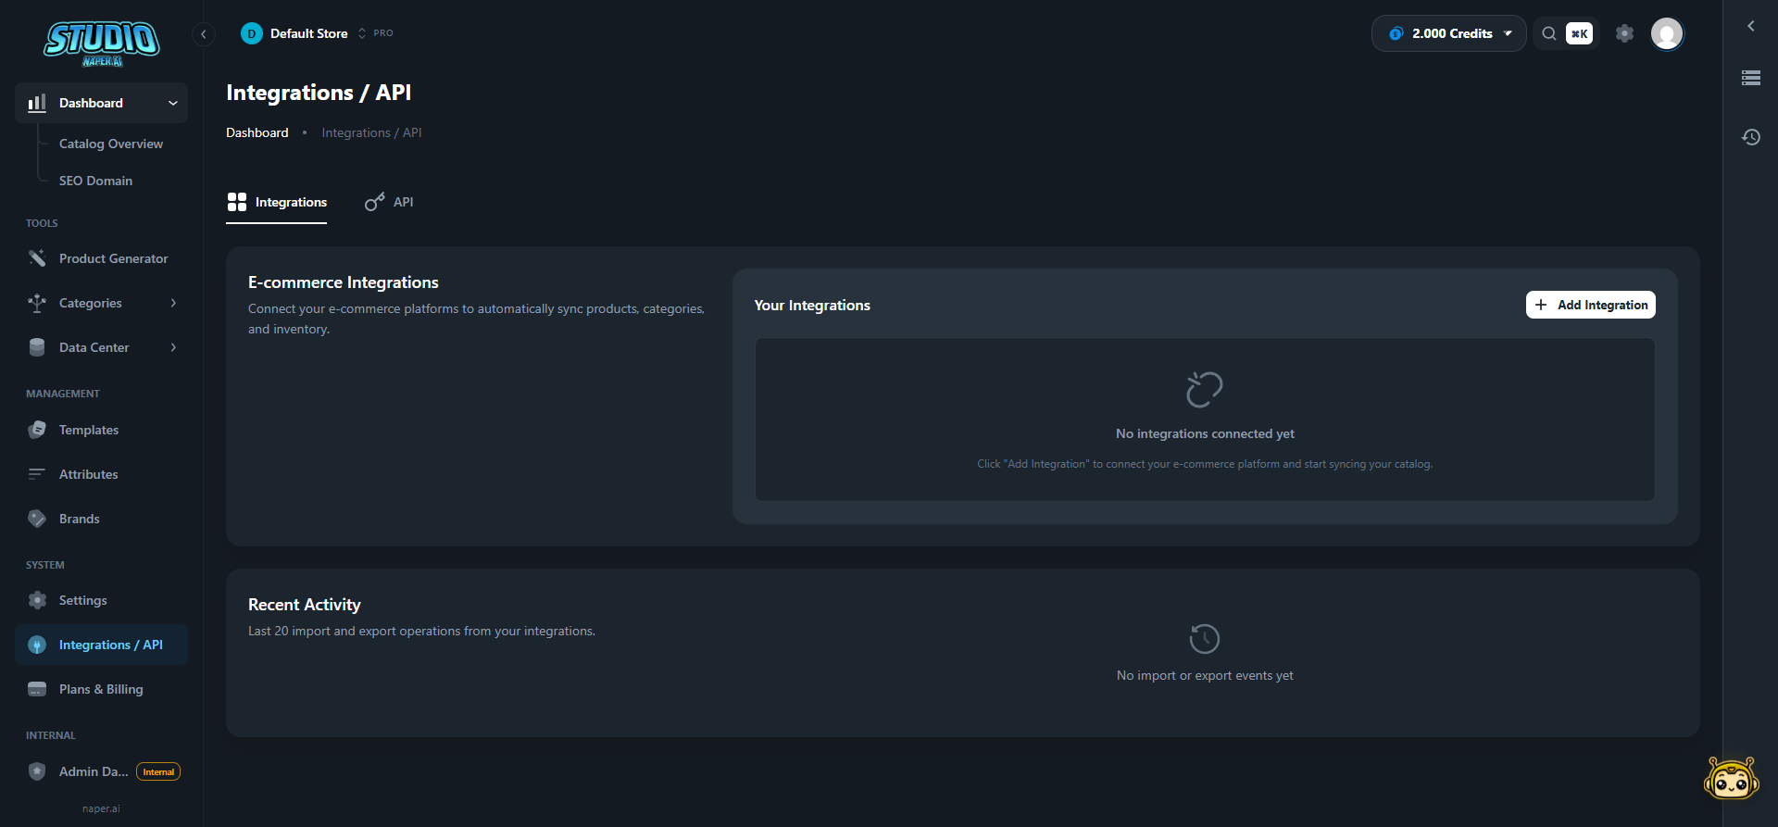
Task: Click the Studio Naper AI logo
Action: 102,44
